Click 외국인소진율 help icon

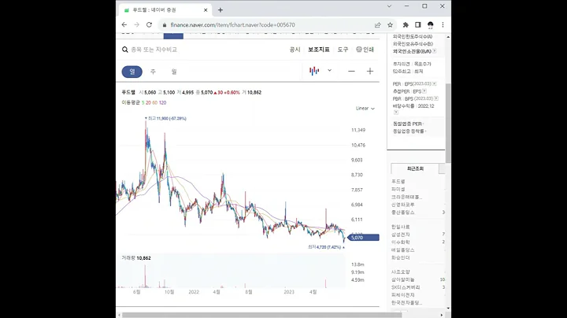click(x=434, y=51)
